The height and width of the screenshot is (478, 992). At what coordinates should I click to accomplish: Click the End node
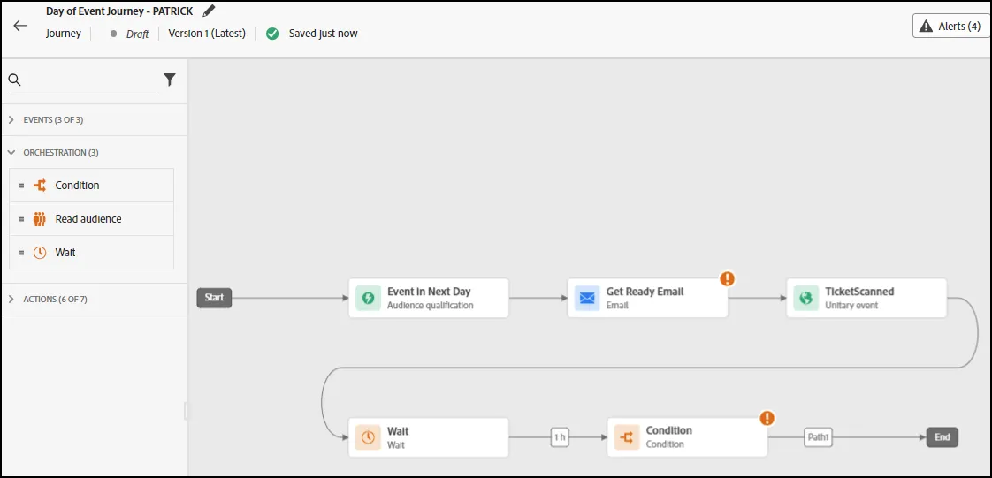(942, 436)
